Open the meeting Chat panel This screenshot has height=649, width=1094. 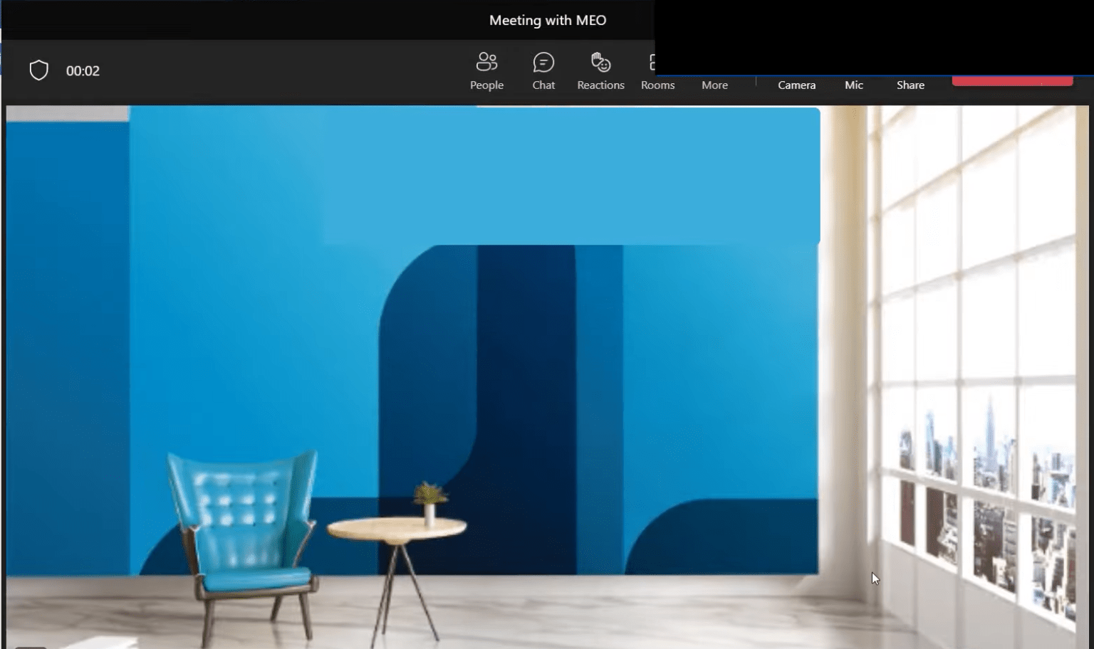543,71
